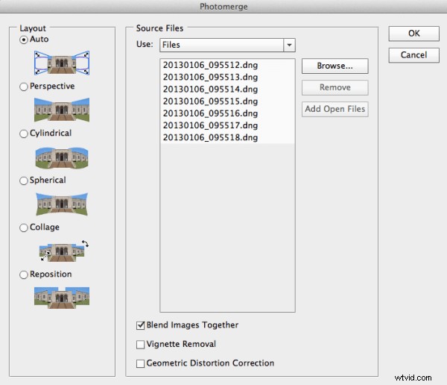Image resolution: width=447 pixels, height=385 pixels.
Task: Choose the Spherical layout option
Action: pos(24,181)
